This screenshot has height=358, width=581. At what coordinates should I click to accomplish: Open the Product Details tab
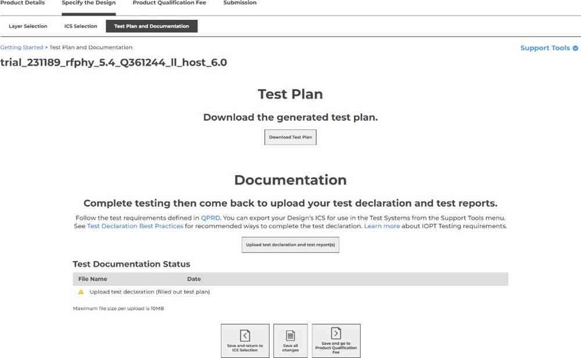(x=23, y=3)
